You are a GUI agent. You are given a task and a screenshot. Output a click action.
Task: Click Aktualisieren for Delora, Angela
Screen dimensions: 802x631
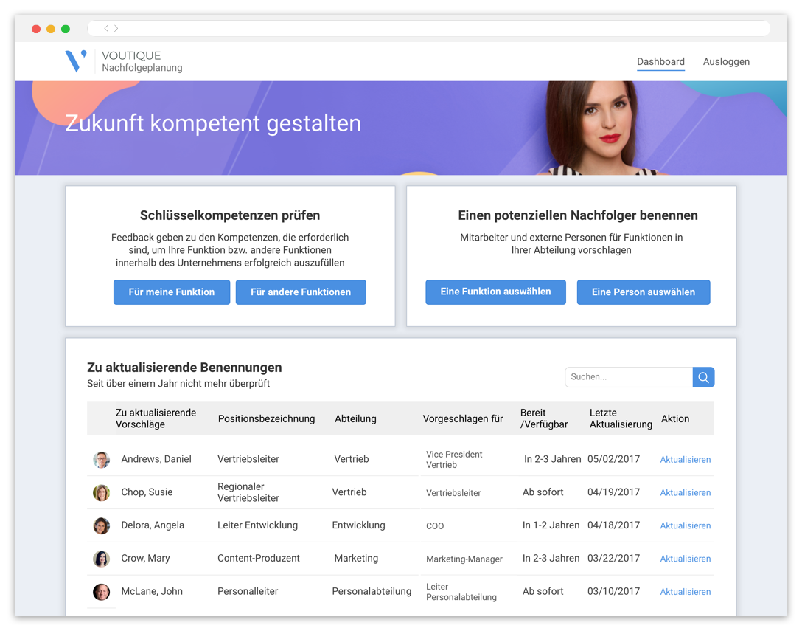[x=685, y=526]
